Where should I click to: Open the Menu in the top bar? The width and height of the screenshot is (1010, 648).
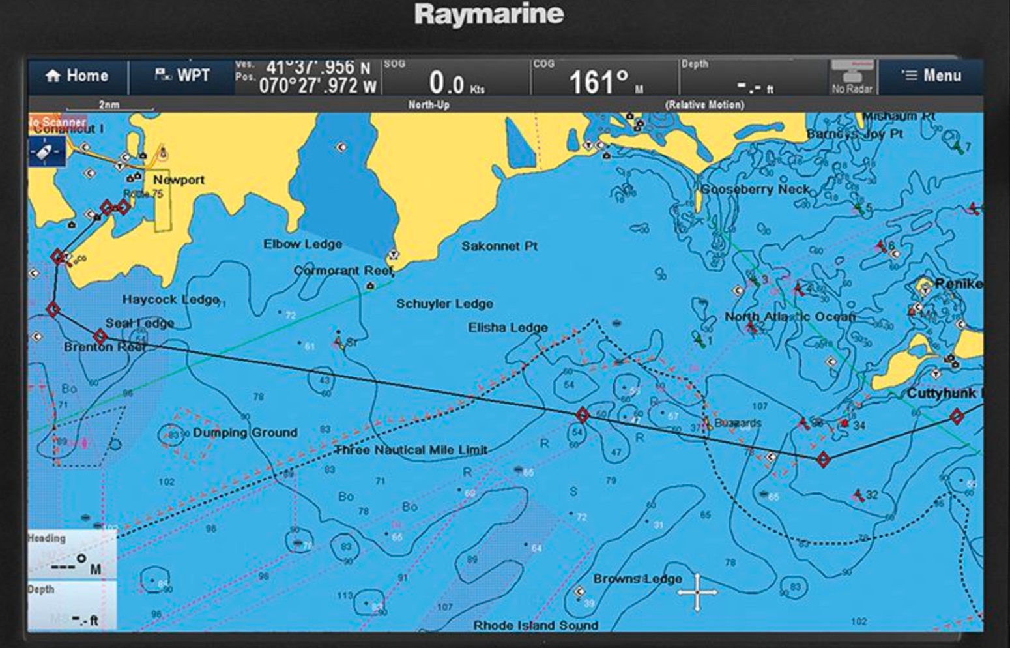click(x=931, y=76)
